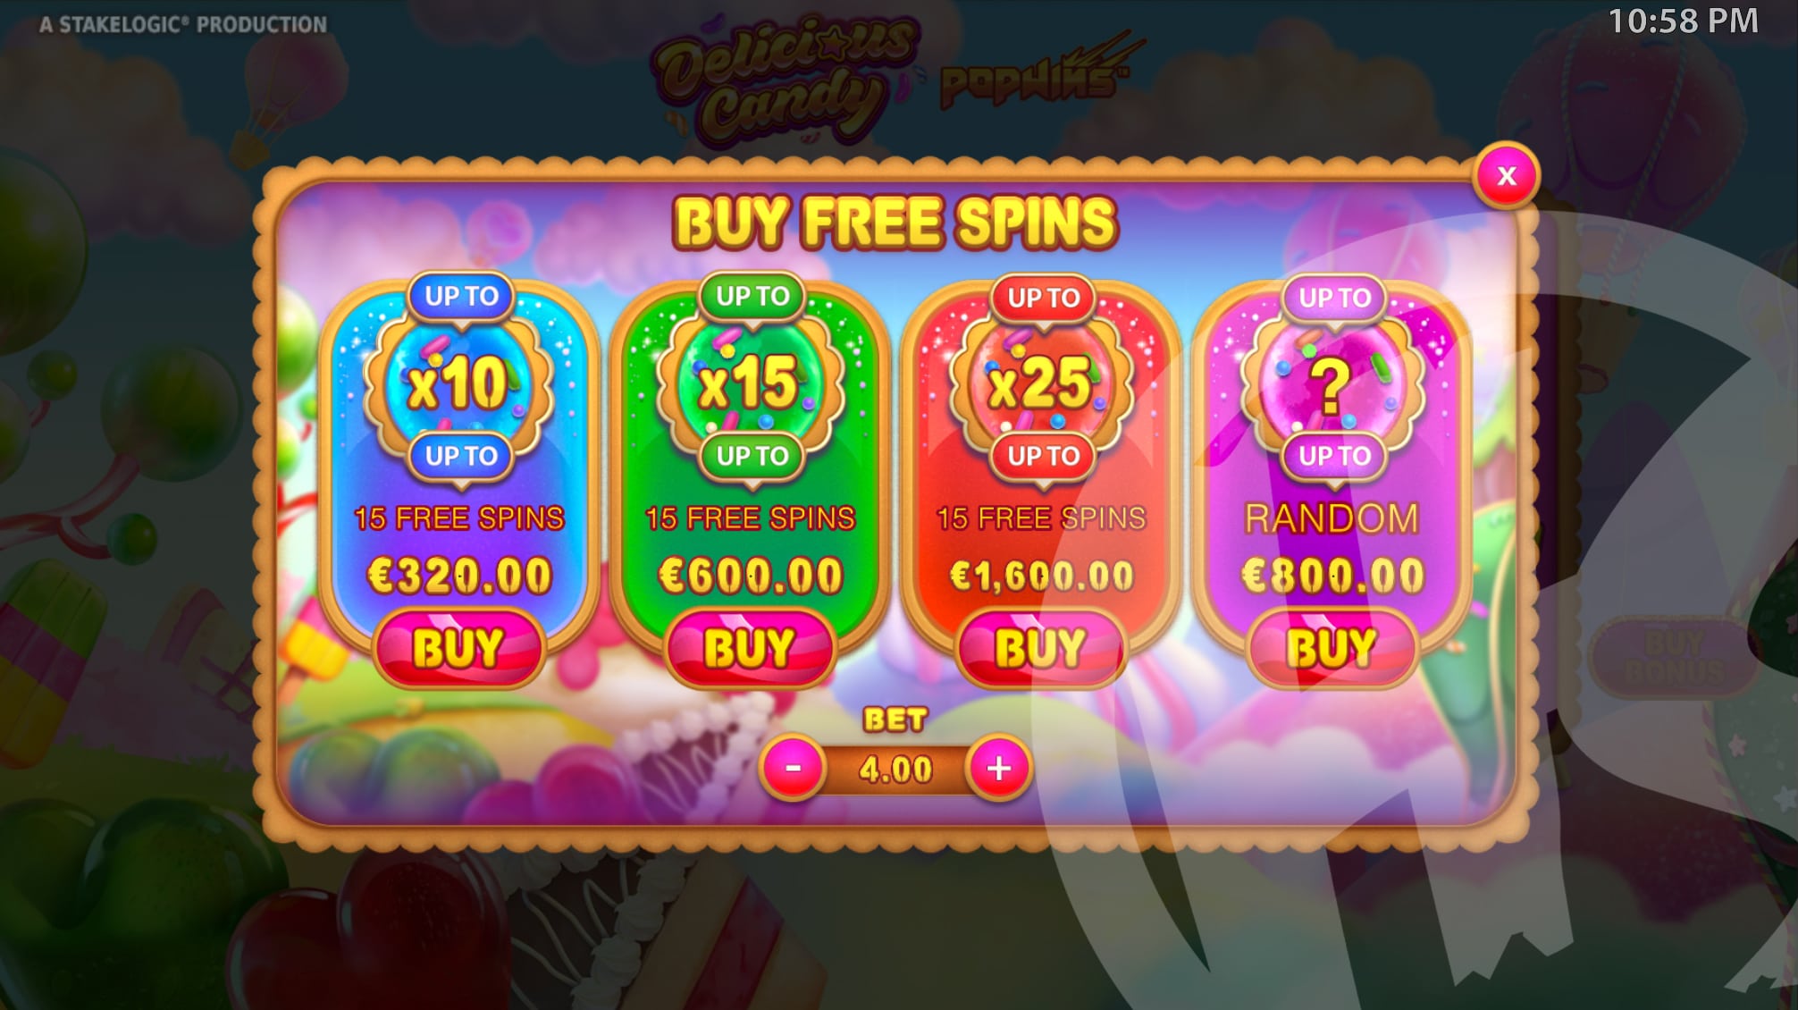Decrease the bet with minus button
This screenshot has width=1798, height=1010.
793,768
